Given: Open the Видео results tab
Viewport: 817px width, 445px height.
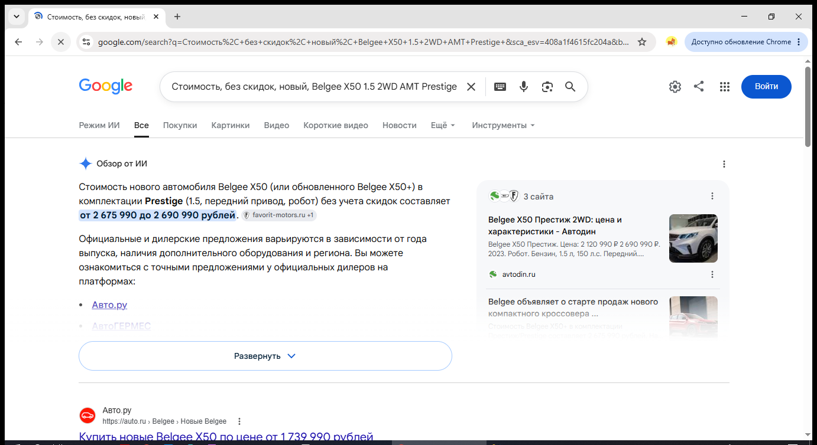Looking at the screenshot, I should point(277,125).
